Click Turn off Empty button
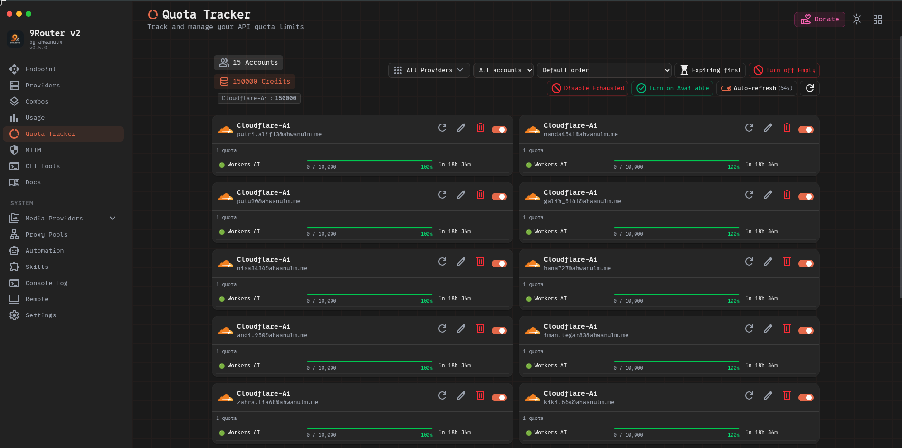The image size is (902, 448). [x=784, y=70]
